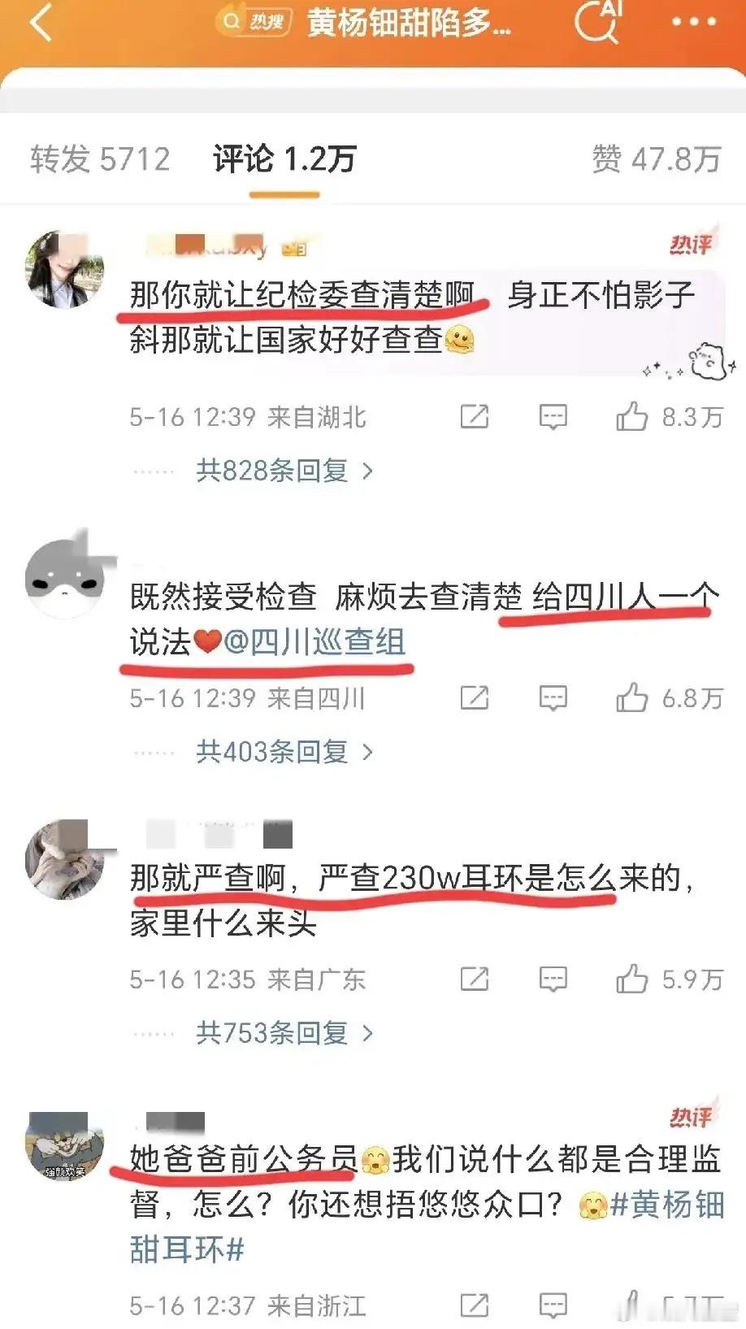This screenshot has width=746, height=1329.
Task: Tap reply bubble on the Zhejiang comment
Action: (553, 1305)
